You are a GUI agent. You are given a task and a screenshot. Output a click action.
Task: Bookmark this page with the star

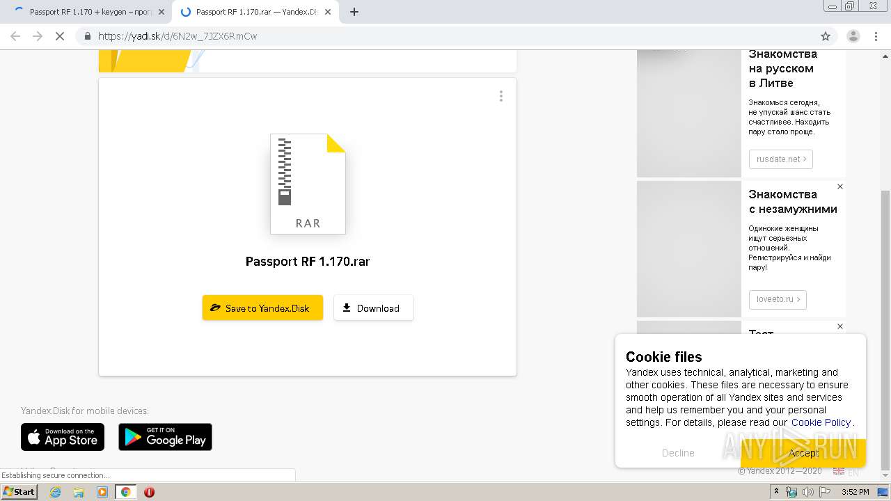pos(825,36)
